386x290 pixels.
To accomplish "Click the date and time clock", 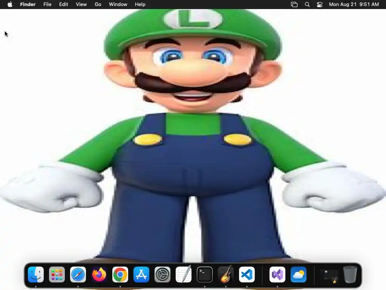I will (354, 5).
